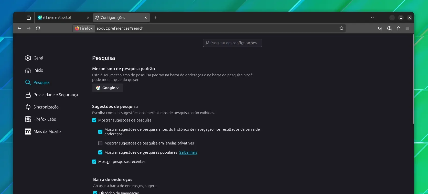Screen dimensions: 428x194
Task: Toggle 'Histórico de navegação' checkbox
Action: tap(95, 193)
